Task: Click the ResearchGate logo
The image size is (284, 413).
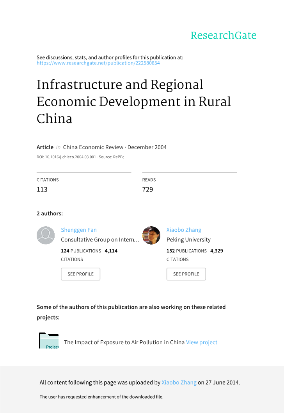Action: tap(223, 36)
